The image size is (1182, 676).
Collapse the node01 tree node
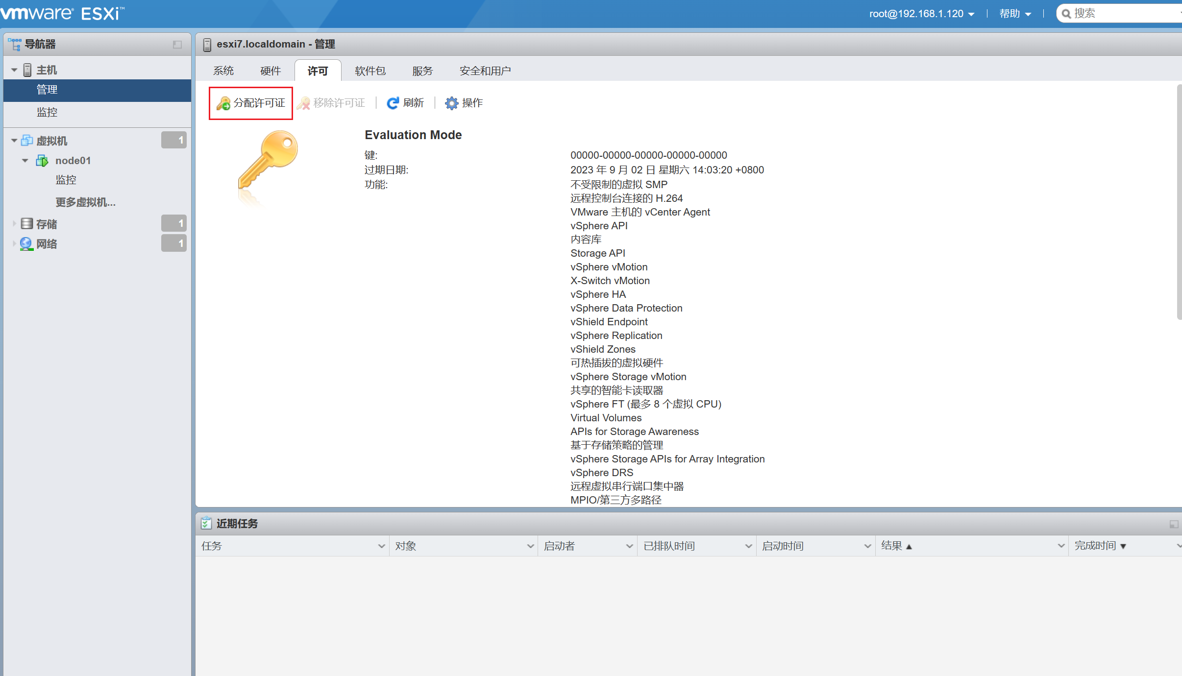(25, 161)
